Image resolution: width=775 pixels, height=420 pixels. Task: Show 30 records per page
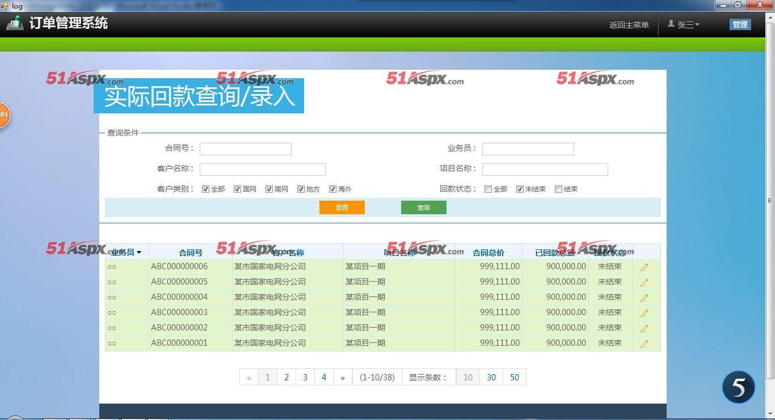[x=491, y=377]
